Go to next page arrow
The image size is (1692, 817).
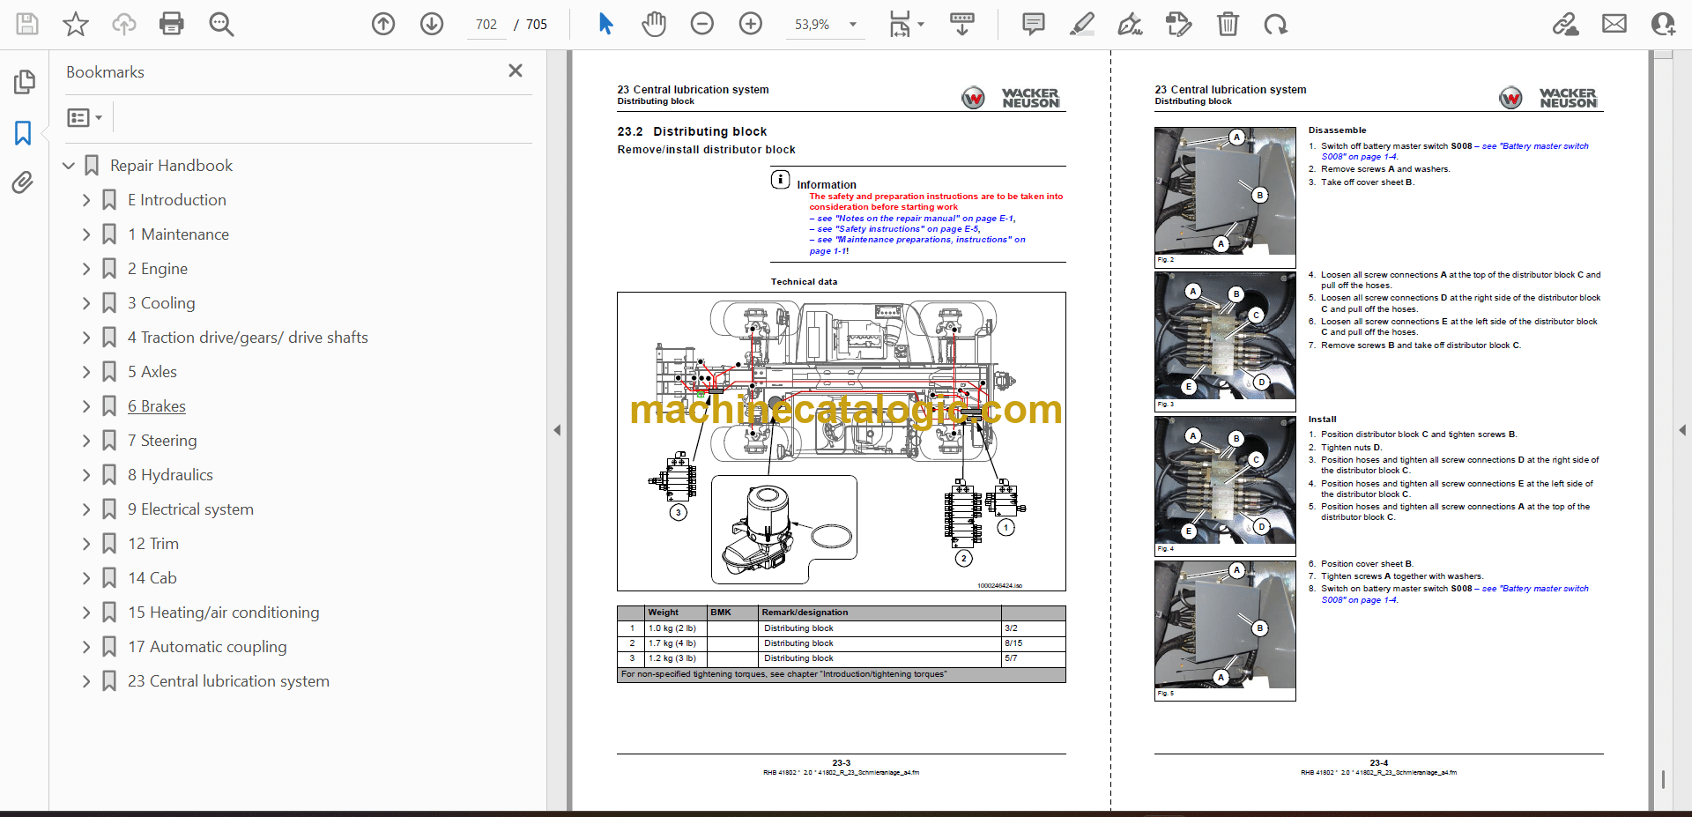(x=432, y=24)
